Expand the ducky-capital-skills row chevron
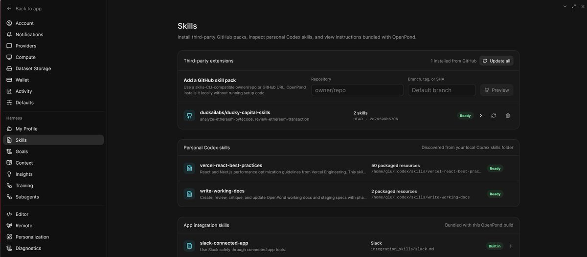The width and height of the screenshot is (587, 257). coord(480,116)
